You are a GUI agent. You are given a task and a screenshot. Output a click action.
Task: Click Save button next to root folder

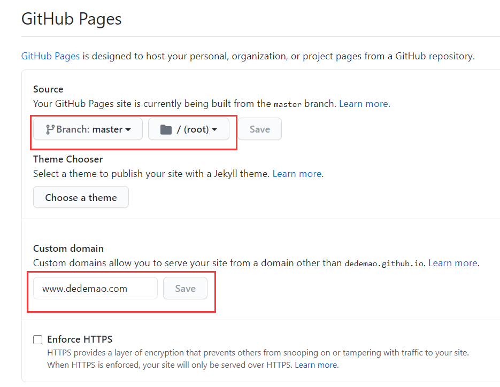(259, 129)
